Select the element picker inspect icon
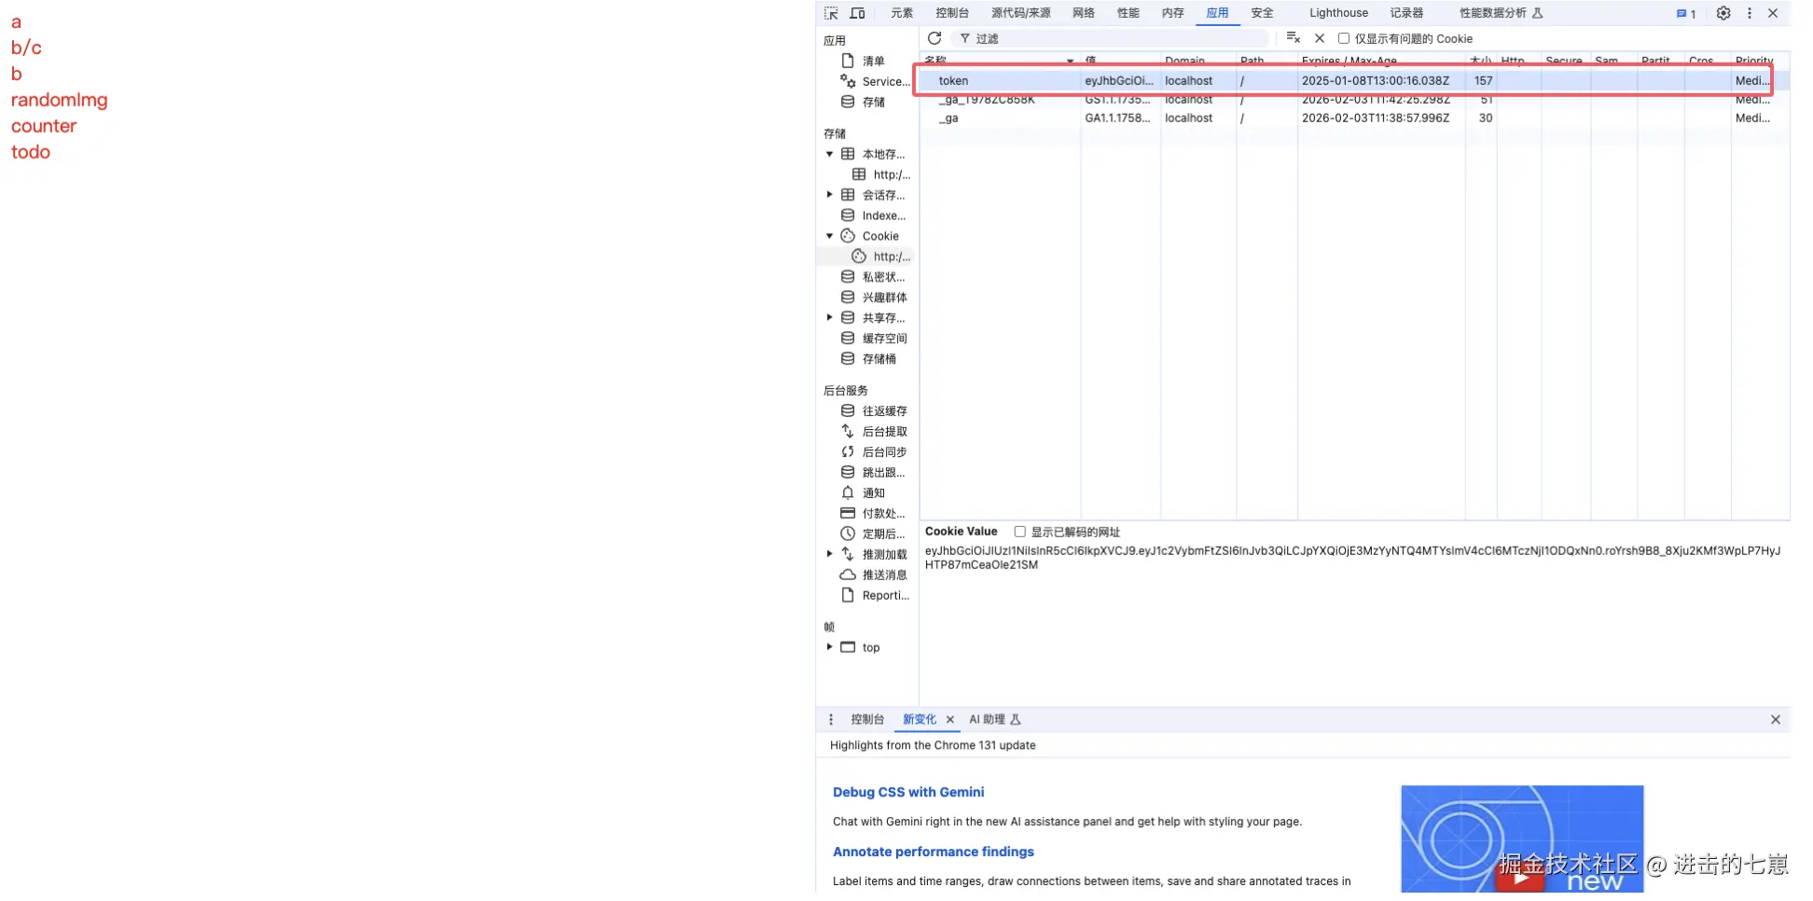Image resolution: width=1813 pixels, height=901 pixels. [829, 13]
